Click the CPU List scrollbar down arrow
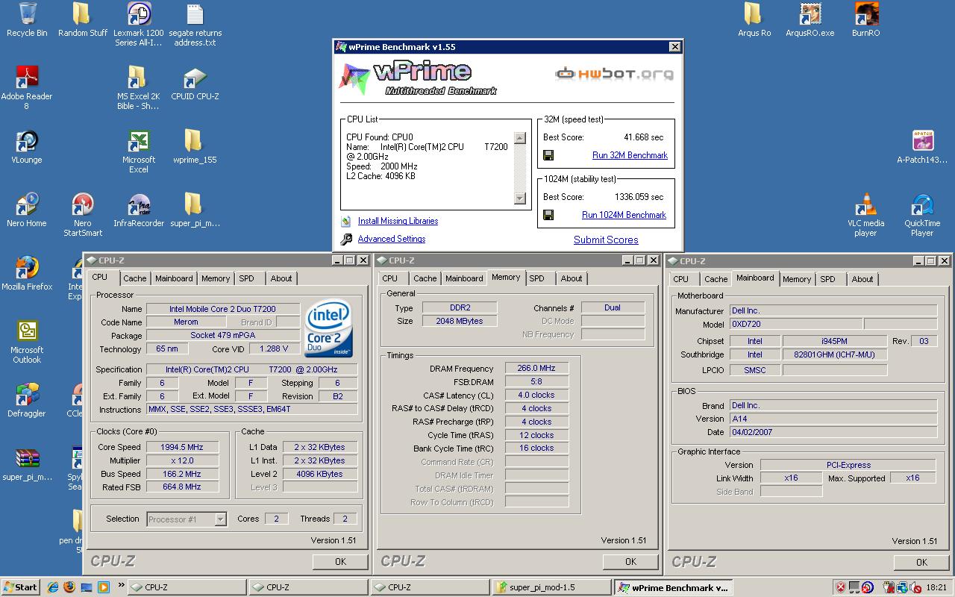The height and width of the screenshot is (597, 955). [520, 199]
